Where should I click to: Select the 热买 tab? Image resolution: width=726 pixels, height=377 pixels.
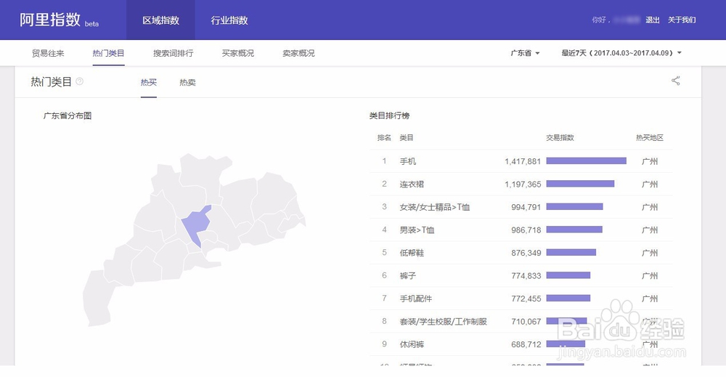click(x=149, y=82)
